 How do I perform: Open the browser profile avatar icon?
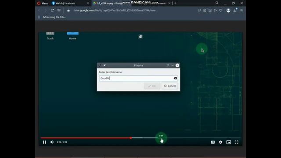click(228, 11)
